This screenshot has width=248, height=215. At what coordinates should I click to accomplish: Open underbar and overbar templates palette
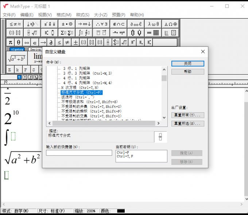[101, 33]
